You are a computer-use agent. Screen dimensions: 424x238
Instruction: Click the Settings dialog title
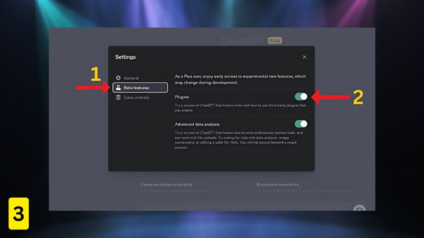(125, 57)
